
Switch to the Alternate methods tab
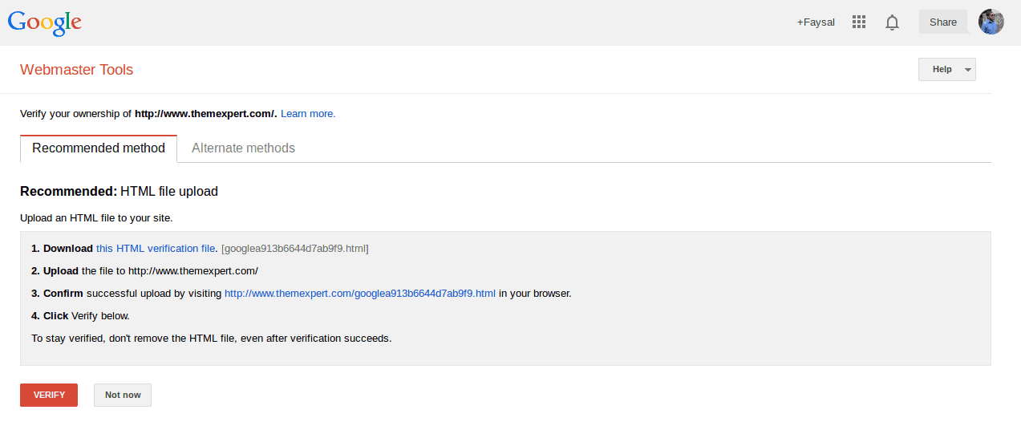pyautogui.click(x=243, y=148)
